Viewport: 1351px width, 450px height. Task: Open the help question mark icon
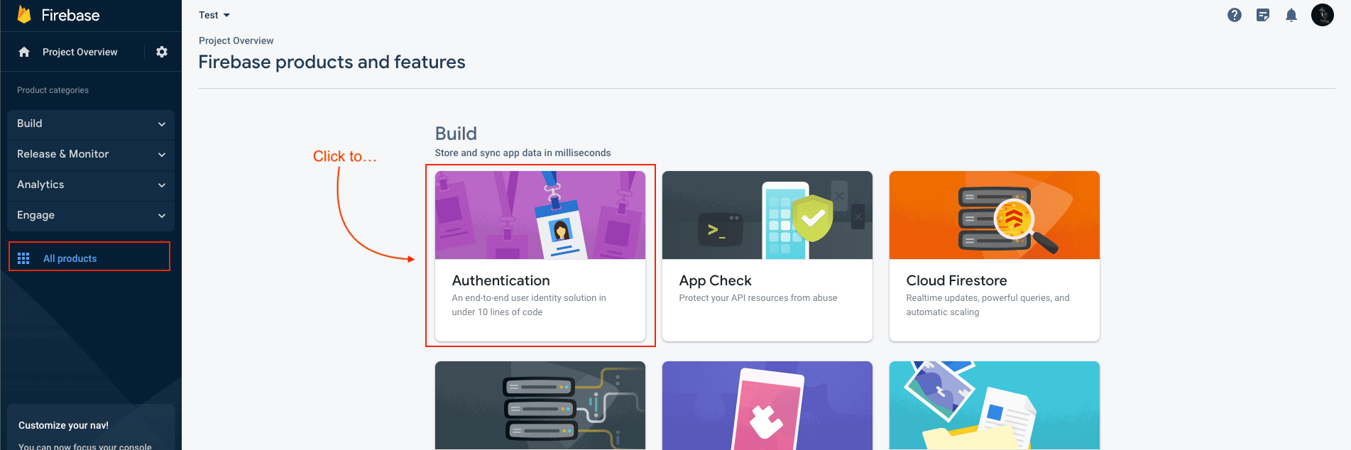(x=1235, y=15)
